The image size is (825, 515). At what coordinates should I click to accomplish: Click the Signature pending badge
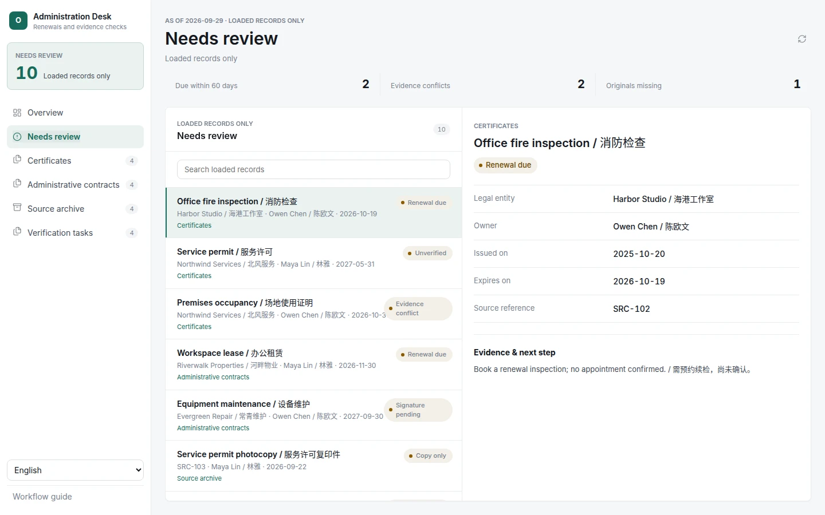(418, 410)
